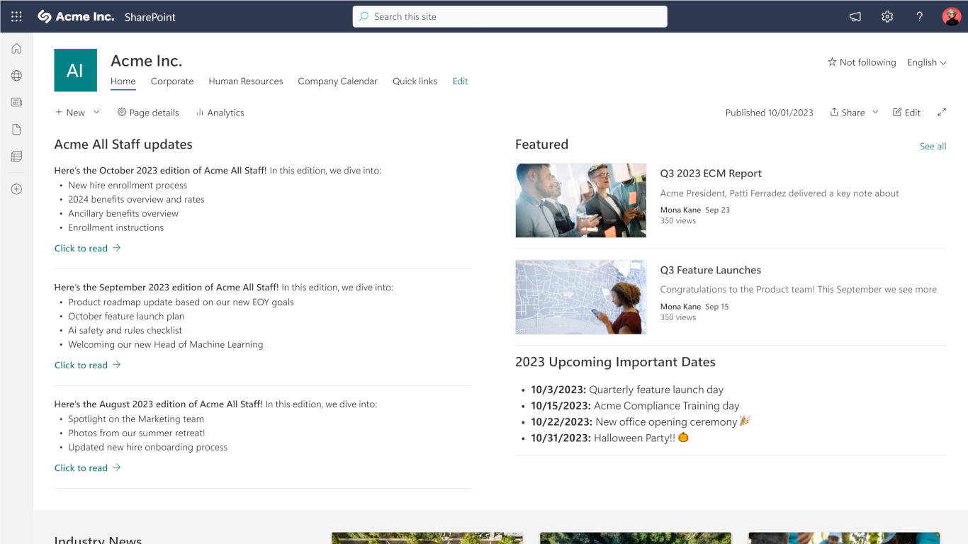Click the 2023 Upcoming Important Dates heading
The image size is (968, 544).
pyautogui.click(x=615, y=362)
